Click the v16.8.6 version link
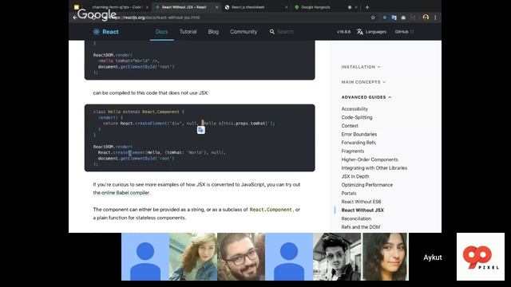 pyautogui.click(x=344, y=32)
